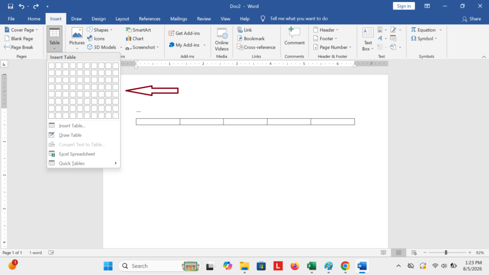Switch to the Design tab
Viewport: 489px width, 275px height.
[98, 19]
